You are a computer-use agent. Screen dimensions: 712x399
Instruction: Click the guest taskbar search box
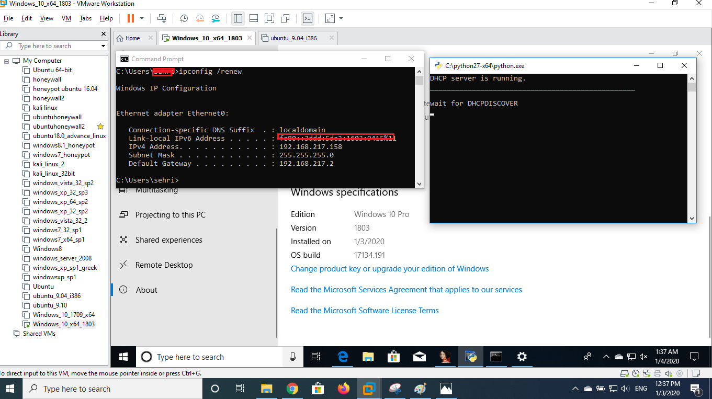coord(209,357)
